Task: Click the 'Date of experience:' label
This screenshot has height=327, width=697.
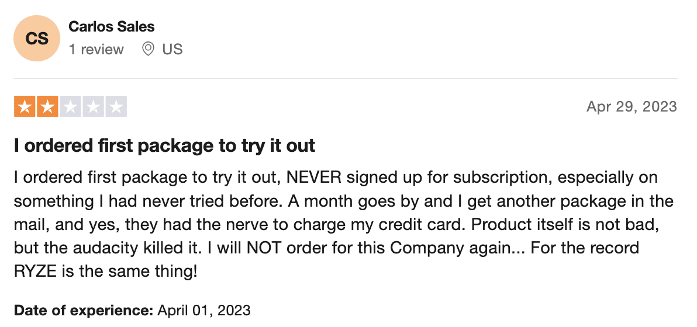Action: pyautogui.click(x=84, y=309)
